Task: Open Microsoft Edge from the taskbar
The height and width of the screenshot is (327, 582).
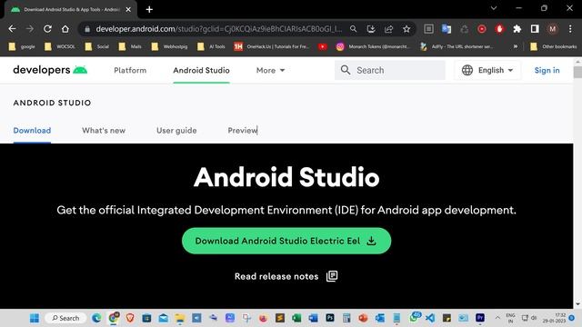Action: [96, 318]
